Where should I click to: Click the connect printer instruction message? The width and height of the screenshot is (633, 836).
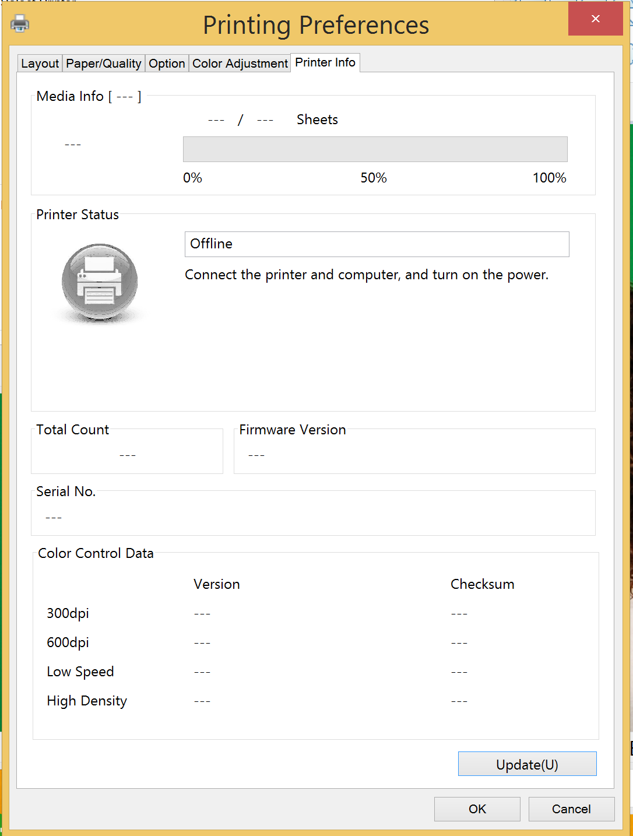(367, 275)
